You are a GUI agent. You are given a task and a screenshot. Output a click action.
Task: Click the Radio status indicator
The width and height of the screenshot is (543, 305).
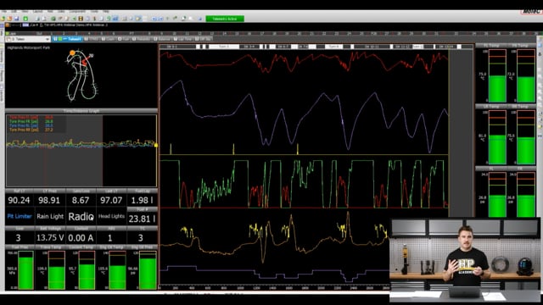pos(81,217)
